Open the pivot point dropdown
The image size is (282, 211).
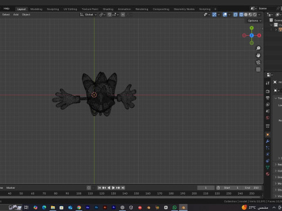click(x=102, y=15)
